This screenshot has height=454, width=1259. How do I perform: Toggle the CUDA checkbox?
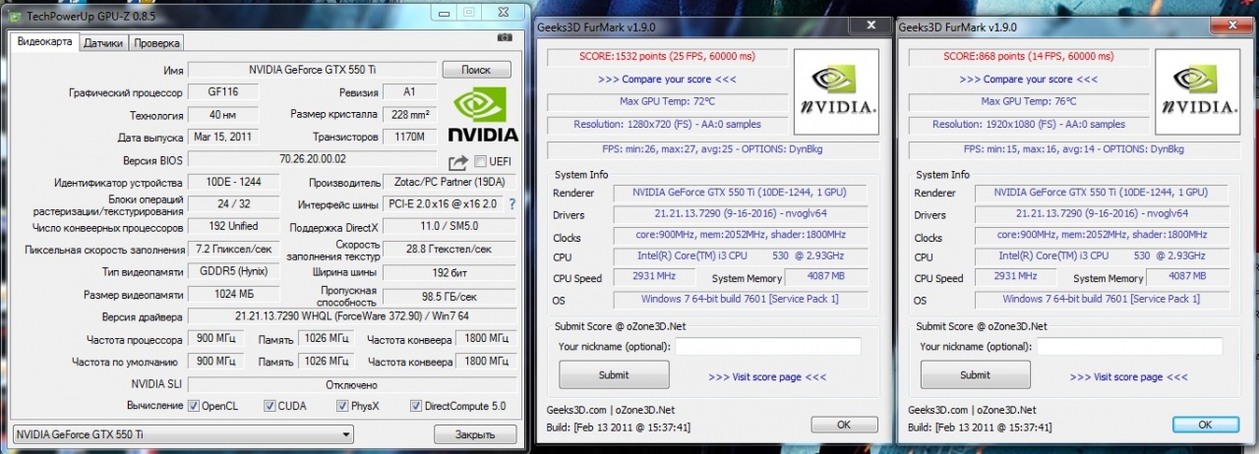click(x=270, y=406)
